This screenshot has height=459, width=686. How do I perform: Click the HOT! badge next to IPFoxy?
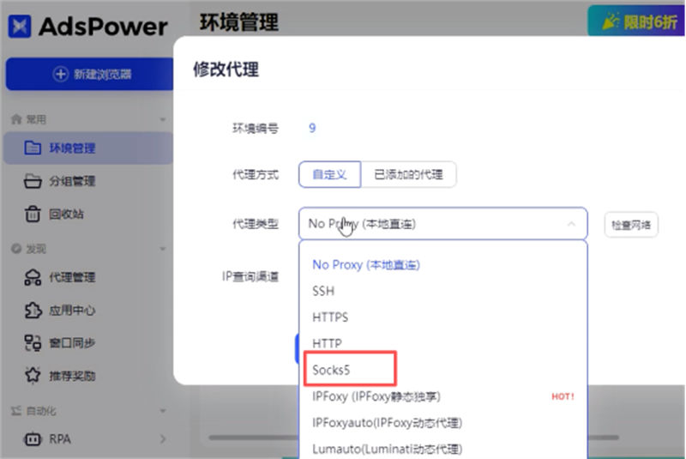[x=563, y=396]
